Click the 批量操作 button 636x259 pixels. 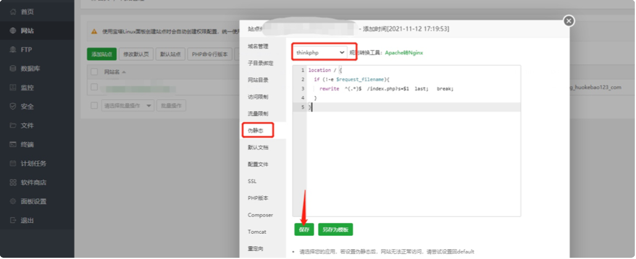171,105
